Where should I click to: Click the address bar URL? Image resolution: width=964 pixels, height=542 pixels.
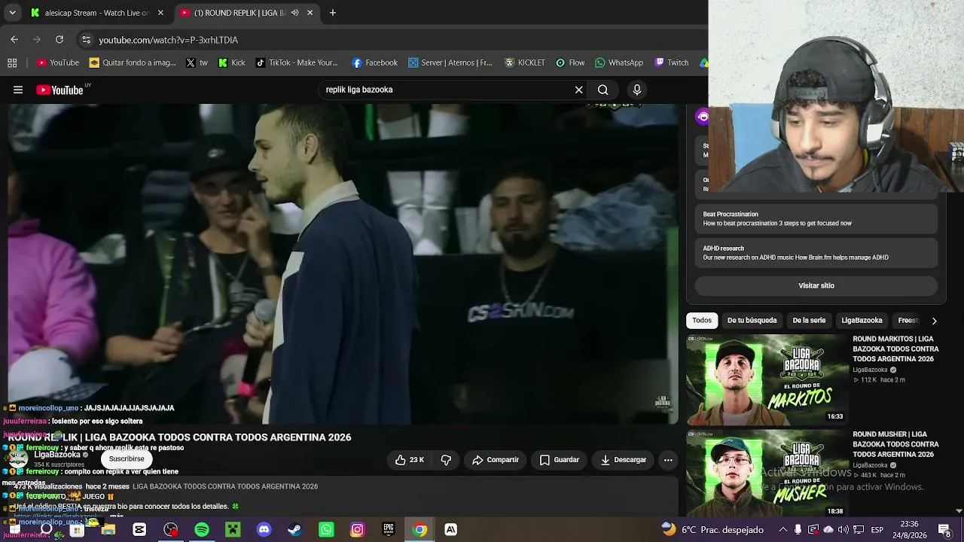point(168,40)
